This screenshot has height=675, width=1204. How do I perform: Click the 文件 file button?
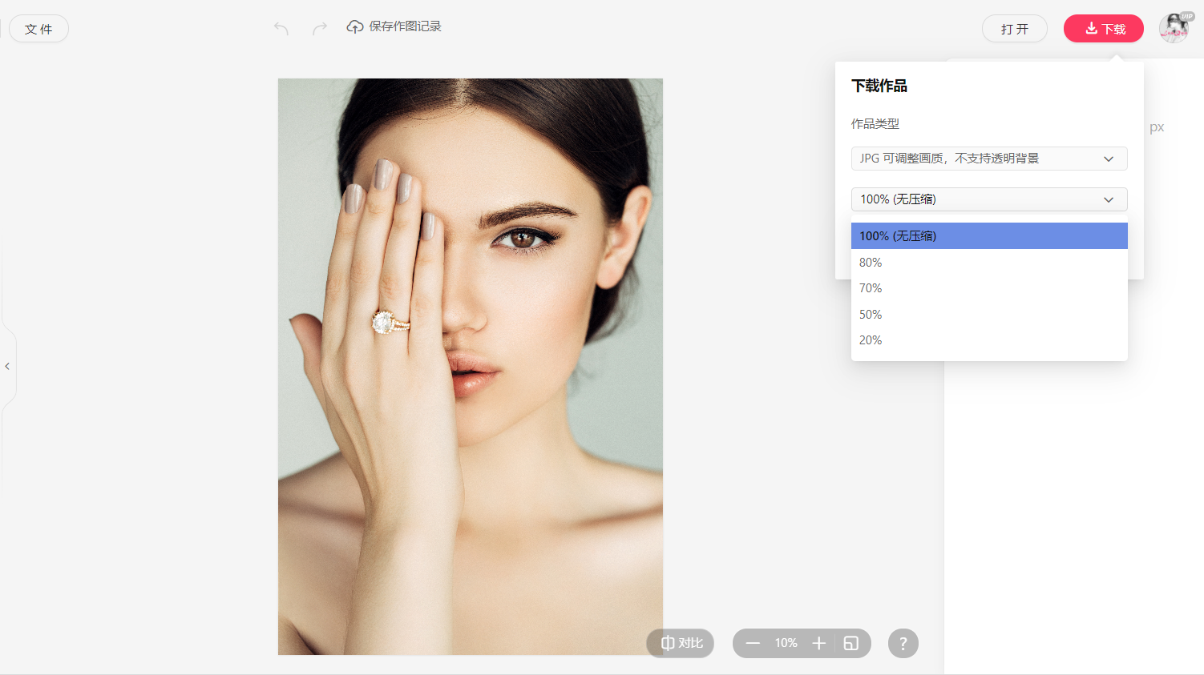pyautogui.click(x=38, y=29)
